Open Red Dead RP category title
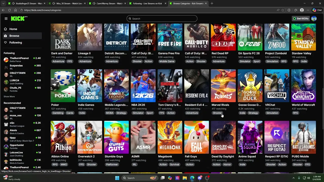Screen dimensions: 324x182 pos(220,53)
